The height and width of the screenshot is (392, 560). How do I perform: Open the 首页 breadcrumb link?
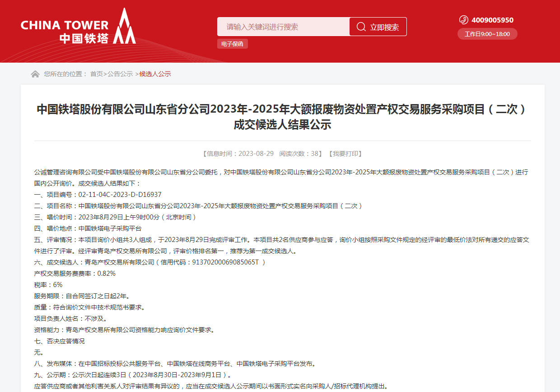97,74
